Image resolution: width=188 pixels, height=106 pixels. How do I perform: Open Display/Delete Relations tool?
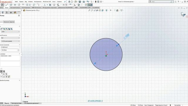tap(75, 5)
